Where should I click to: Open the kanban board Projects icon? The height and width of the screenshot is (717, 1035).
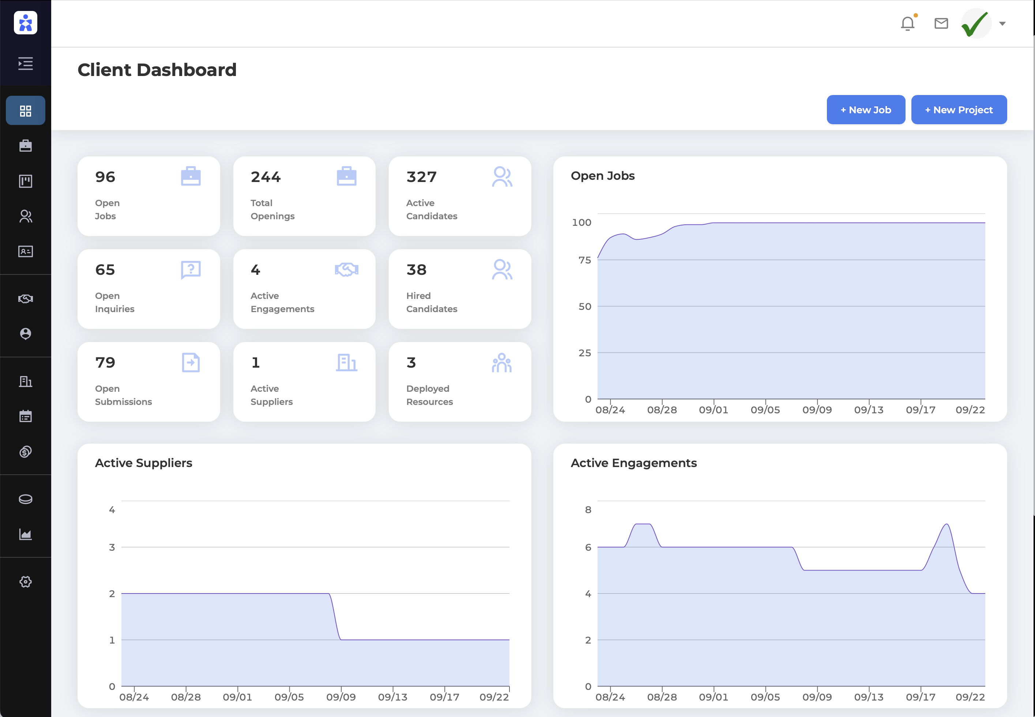tap(25, 181)
